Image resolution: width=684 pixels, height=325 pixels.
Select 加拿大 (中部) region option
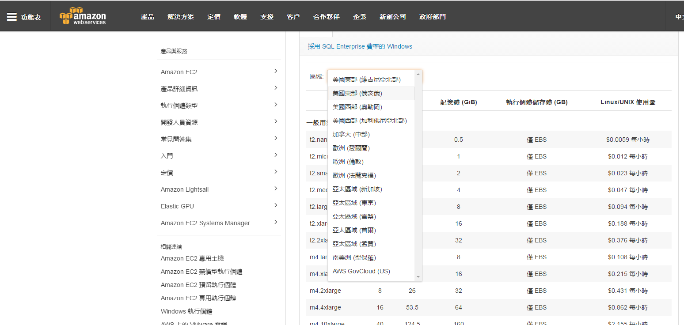pos(371,134)
